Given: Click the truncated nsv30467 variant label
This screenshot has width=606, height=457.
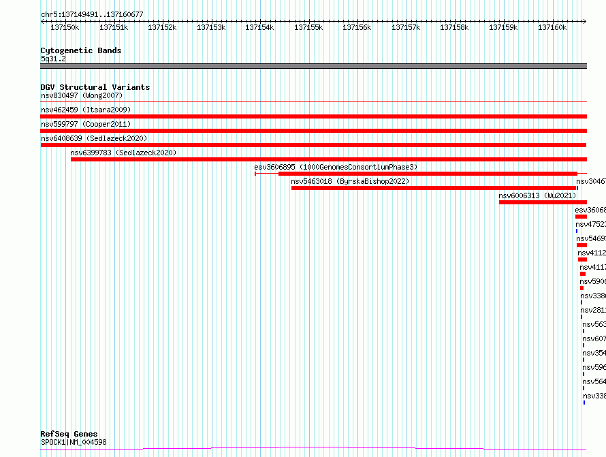Looking at the screenshot, I should point(591,181).
